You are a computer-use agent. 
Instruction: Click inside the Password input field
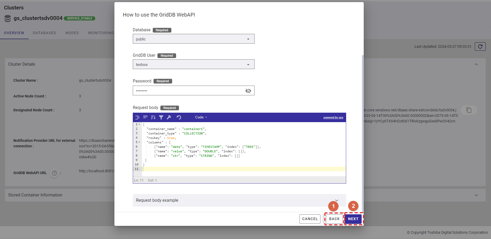[x=189, y=91]
